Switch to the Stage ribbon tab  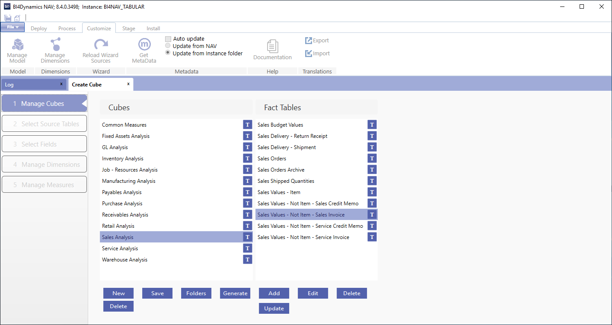129,29
